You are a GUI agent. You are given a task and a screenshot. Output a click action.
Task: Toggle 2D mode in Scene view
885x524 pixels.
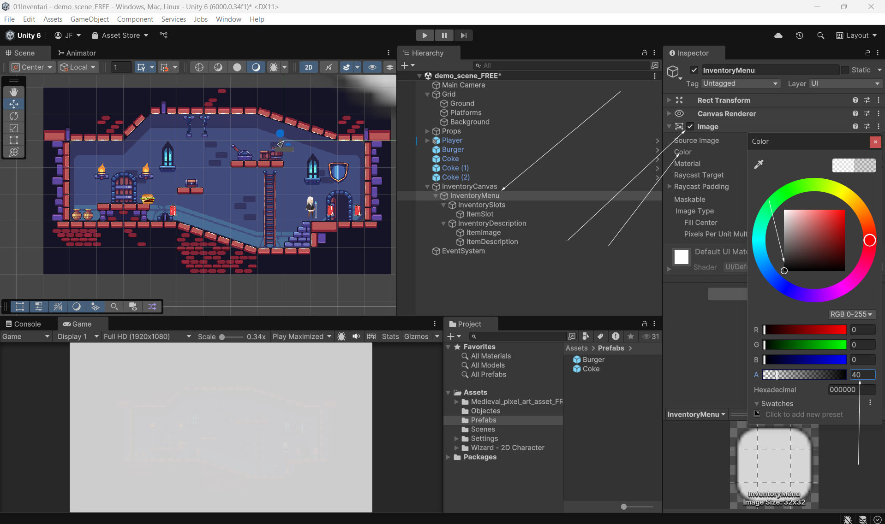[308, 67]
